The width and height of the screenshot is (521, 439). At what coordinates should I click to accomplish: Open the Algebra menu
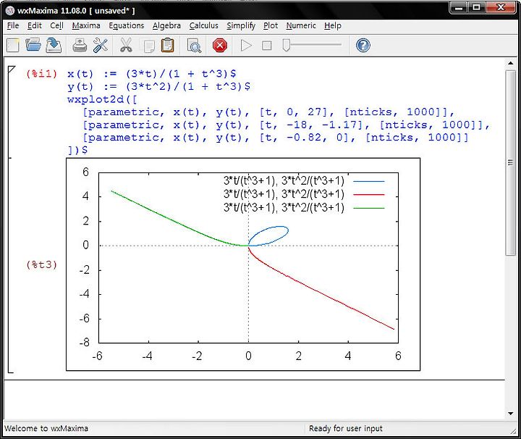(x=167, y=25)
